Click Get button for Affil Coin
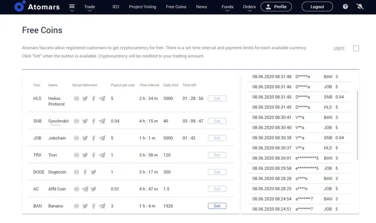Viewport: 376px width, 223px height. (x=217, y=189)
